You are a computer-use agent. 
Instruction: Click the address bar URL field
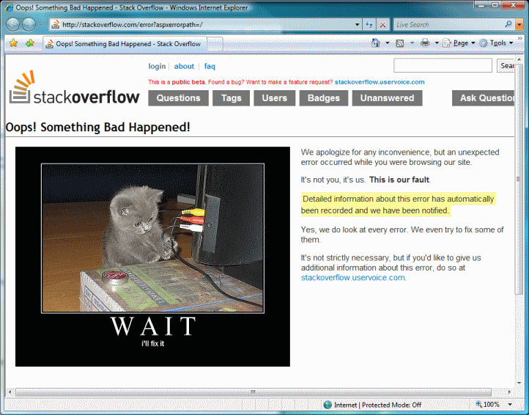pos(202,25)
